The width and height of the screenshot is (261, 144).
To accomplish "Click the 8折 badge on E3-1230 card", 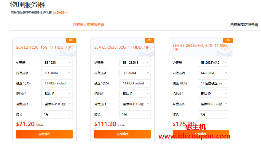I will coord(71,40).
